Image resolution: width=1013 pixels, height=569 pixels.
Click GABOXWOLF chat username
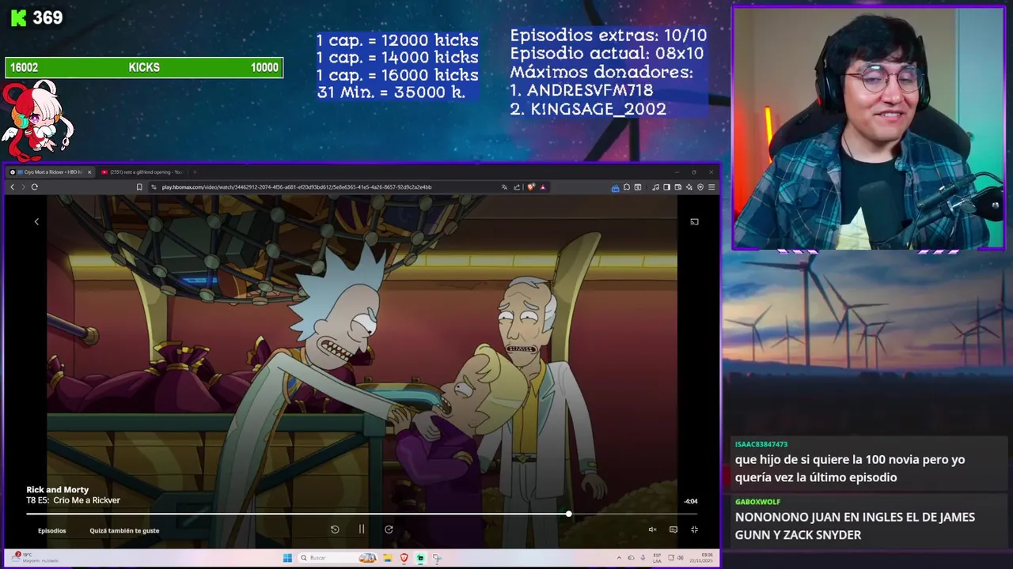click(x=757, y=502)
